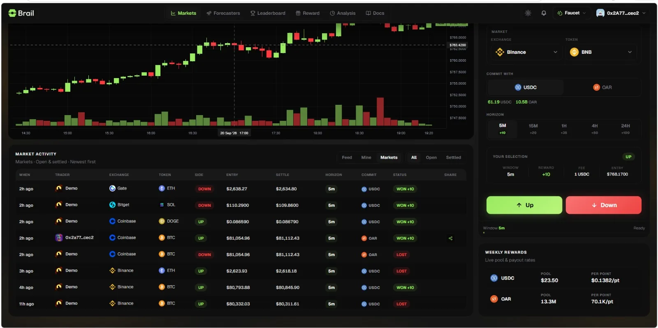
Task: Select OAR as commit currency
Action: [602, 88]
